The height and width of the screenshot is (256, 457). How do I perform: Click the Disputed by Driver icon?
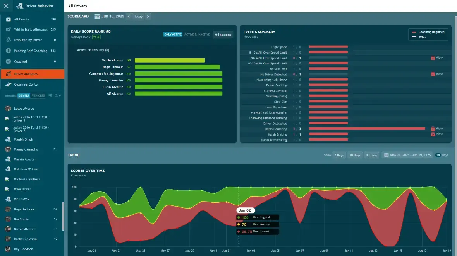click(x=9, y=40)
